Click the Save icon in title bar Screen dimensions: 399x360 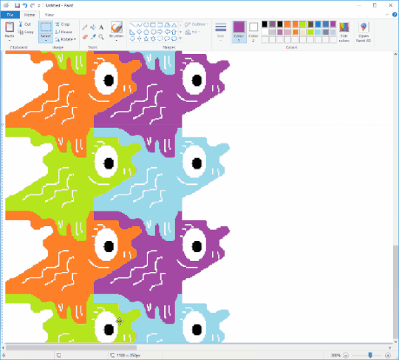pyautogui.click(x=17, y=5)
